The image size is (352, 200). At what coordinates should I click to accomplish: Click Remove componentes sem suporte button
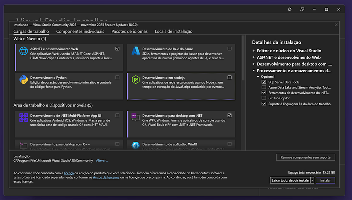[x=306, y=157]
